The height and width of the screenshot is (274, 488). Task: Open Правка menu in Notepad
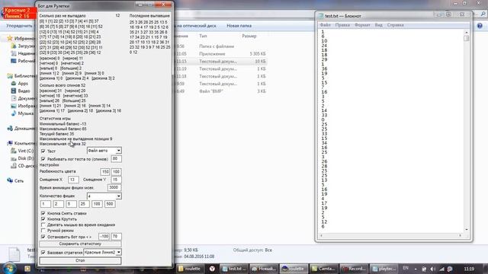pyautogui.click(x=342, y=25)
